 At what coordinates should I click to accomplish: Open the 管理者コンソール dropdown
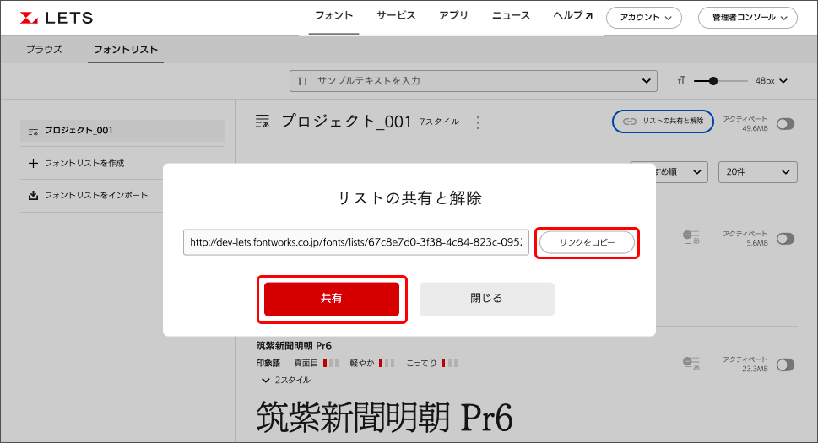[x=747, y=18]
